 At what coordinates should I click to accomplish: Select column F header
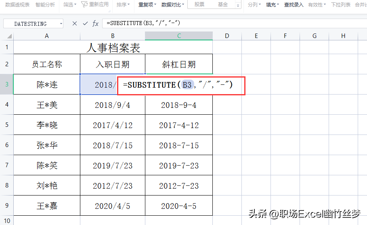click(x=285, y=36)
